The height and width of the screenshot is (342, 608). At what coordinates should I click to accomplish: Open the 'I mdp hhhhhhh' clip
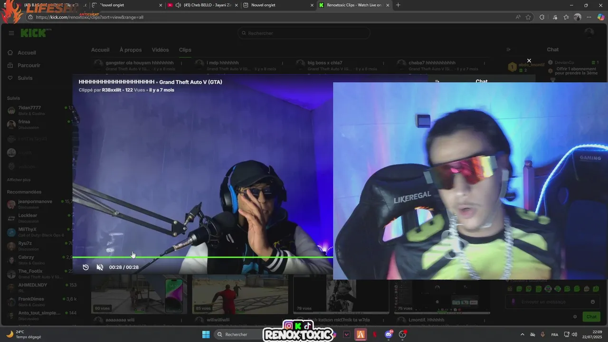click(223, 63)
